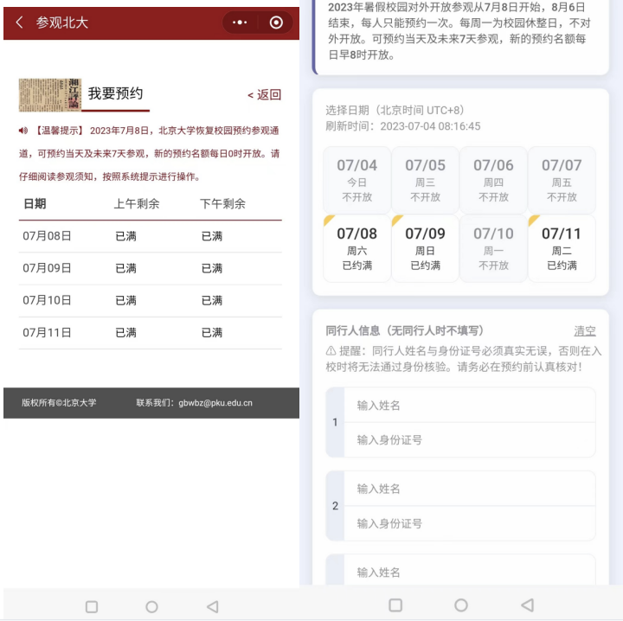Tap the back arrow beside 参观北大
This screenshot has width=623, height=621.
pos(19,22)
